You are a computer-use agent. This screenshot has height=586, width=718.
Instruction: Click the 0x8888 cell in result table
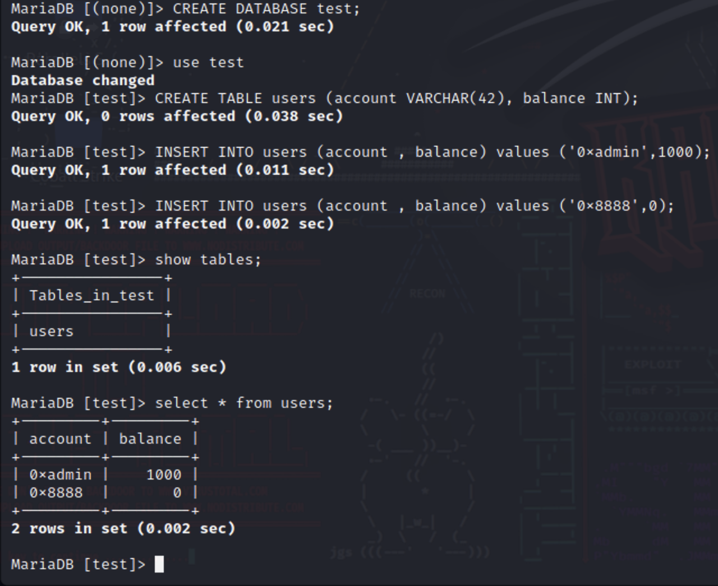(56, 492)
